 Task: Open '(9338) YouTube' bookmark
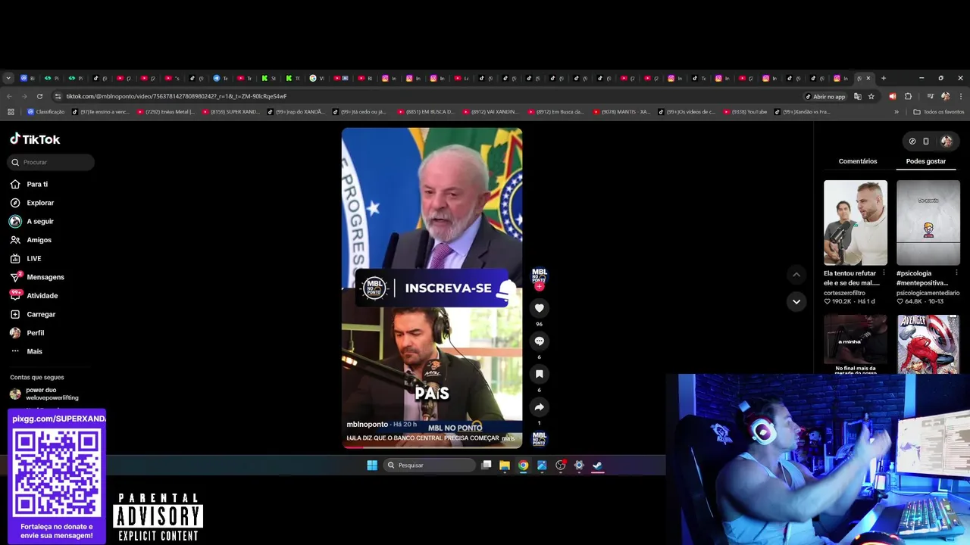[746, 112]
